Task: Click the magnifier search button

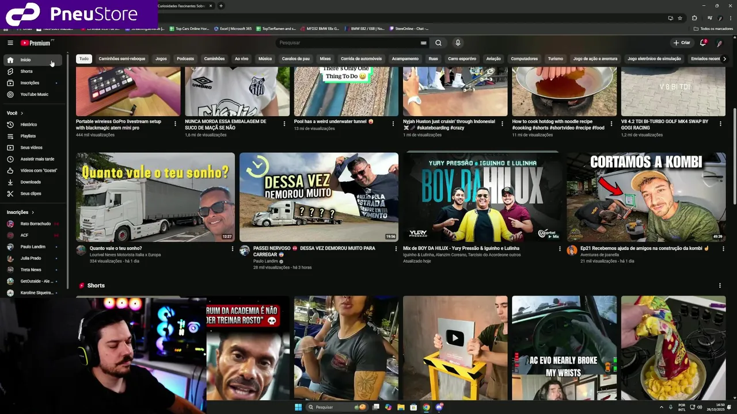Action: pos(438,43)
